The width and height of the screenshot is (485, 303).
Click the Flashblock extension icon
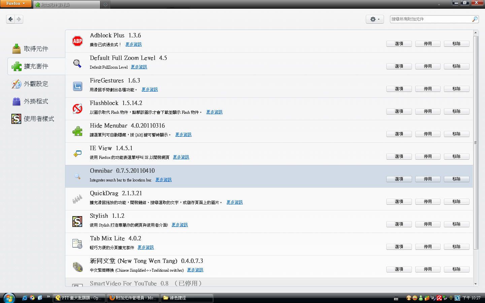pyautogui.click(x=77, y=109)
